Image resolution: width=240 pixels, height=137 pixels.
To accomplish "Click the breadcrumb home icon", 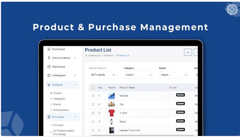I will tap(86, 55).
